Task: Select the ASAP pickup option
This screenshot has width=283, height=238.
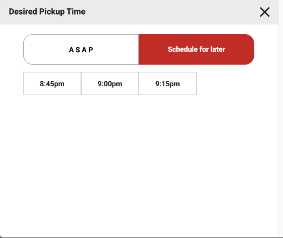Action: tap(81, 49)
